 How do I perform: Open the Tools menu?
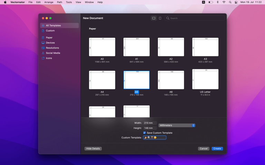pos(69,2)
